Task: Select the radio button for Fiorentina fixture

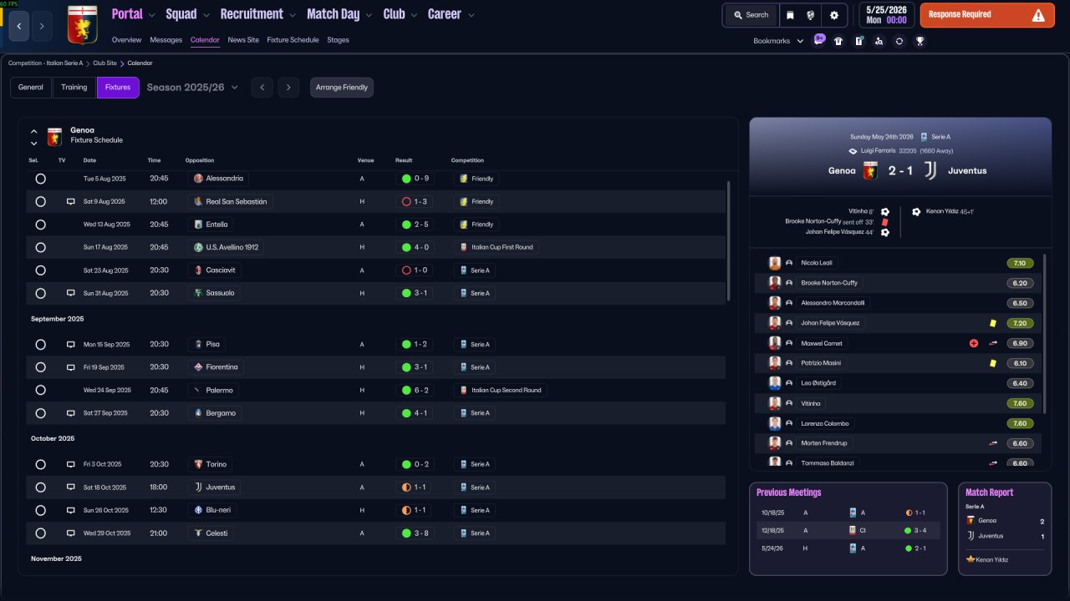Action: [40, 367]
